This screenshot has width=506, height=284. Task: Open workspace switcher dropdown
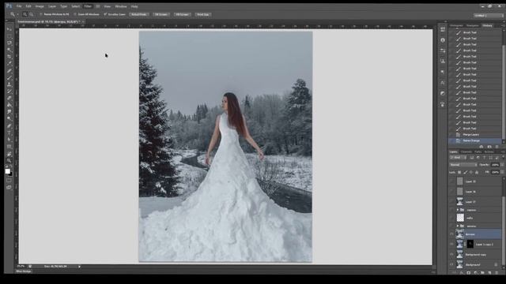(489, 16)
